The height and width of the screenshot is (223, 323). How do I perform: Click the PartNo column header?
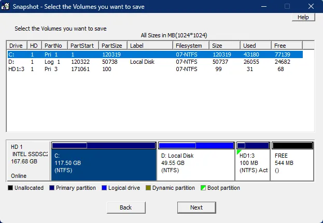54,45
